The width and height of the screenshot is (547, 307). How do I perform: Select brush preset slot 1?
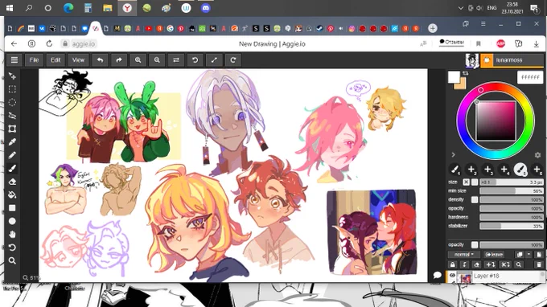coord(455,170)
